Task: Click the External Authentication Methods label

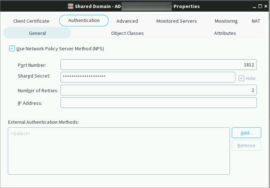Action: click(x=43, y=122)
